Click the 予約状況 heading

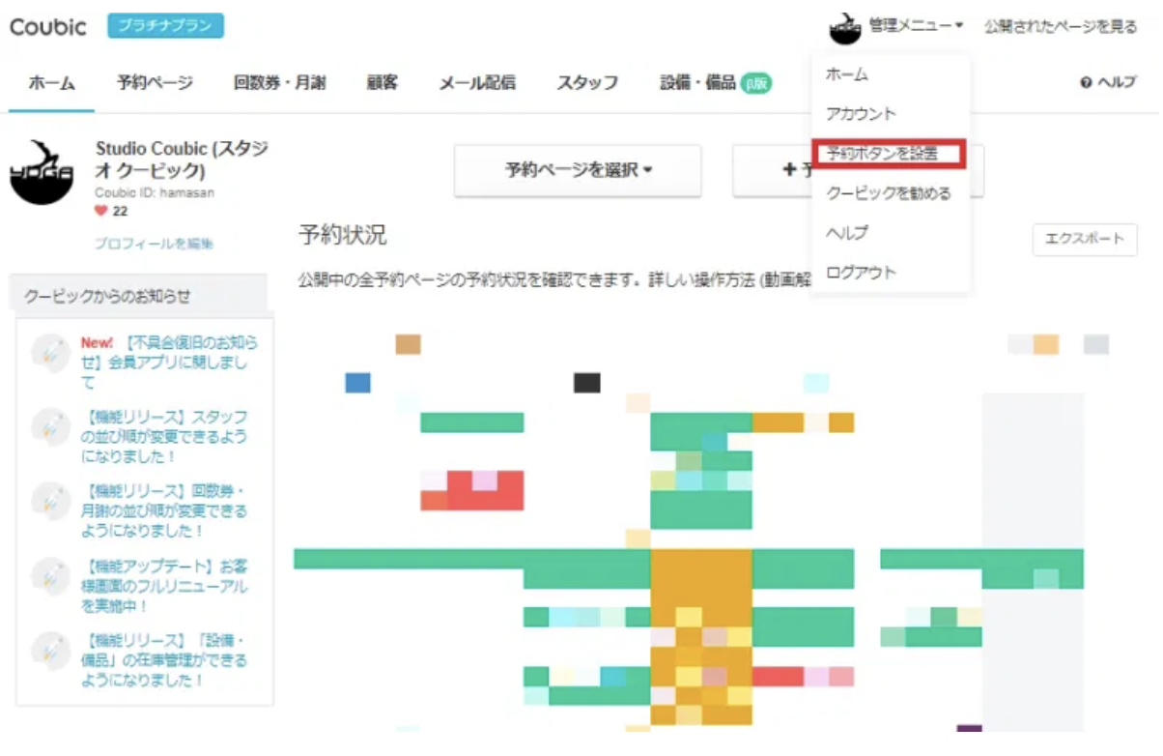[342, 235]
